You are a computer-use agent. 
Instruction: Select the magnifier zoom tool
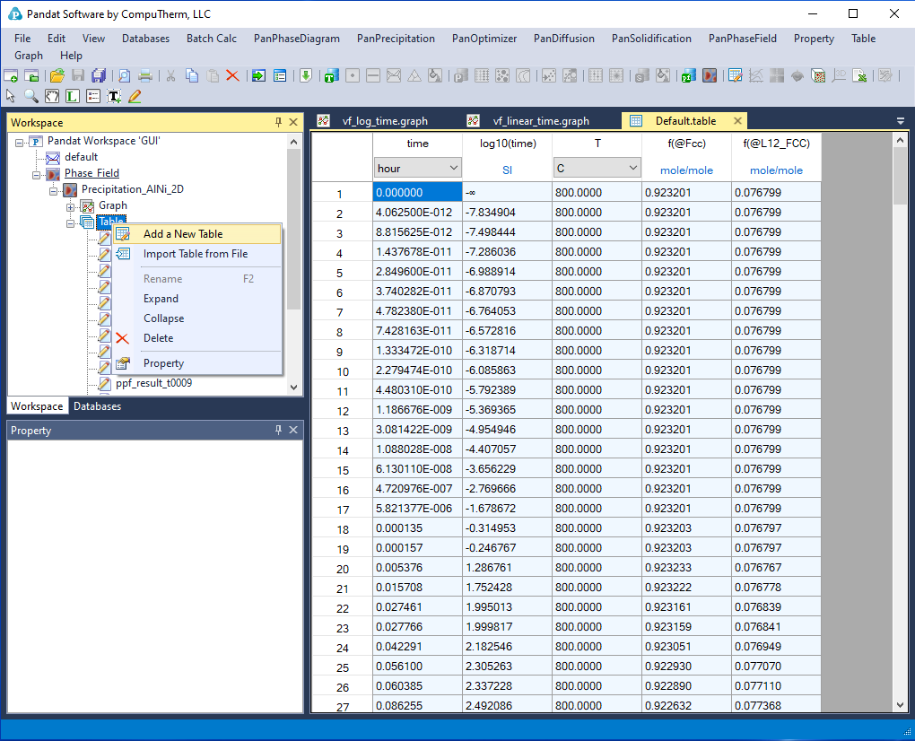[x=31, y=96]
